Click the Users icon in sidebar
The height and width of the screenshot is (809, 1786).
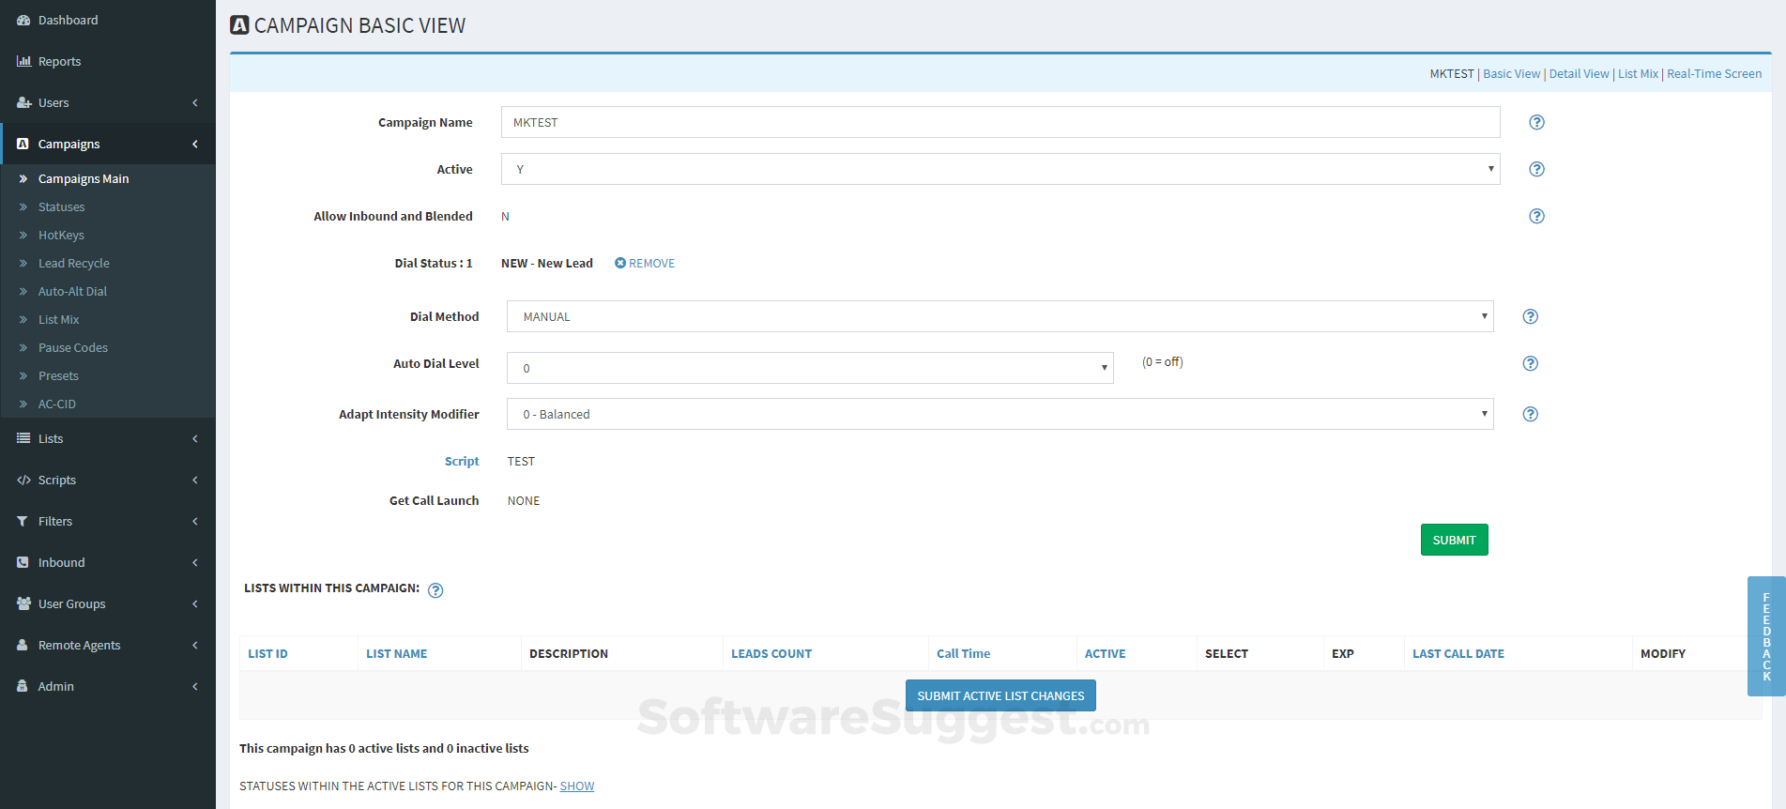coord(23,102)
